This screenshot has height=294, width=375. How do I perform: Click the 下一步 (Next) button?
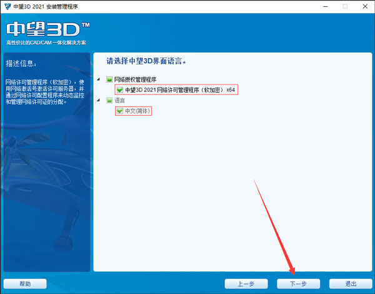pyautogui.click(x=298, y=284)
